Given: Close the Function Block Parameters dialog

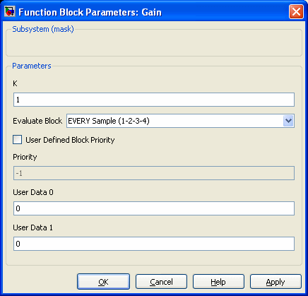Looking at the screenshot, I should coord(296,11).
